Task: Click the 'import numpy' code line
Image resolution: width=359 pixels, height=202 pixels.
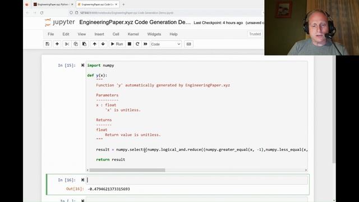Action: tap(100, 66)
